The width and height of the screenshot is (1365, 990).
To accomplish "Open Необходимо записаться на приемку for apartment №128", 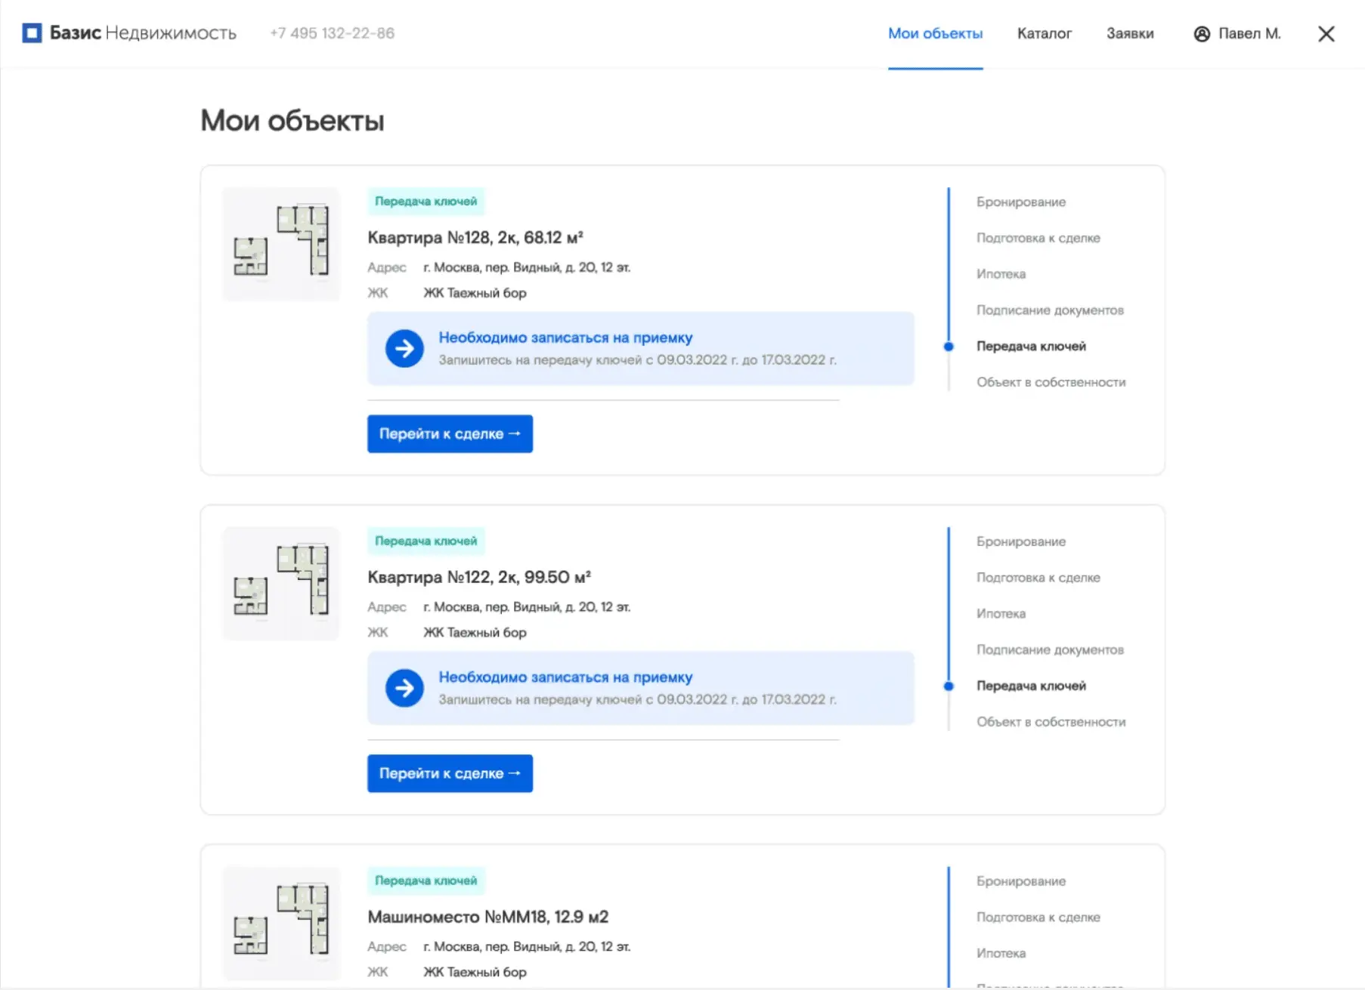I will point(565,338).
